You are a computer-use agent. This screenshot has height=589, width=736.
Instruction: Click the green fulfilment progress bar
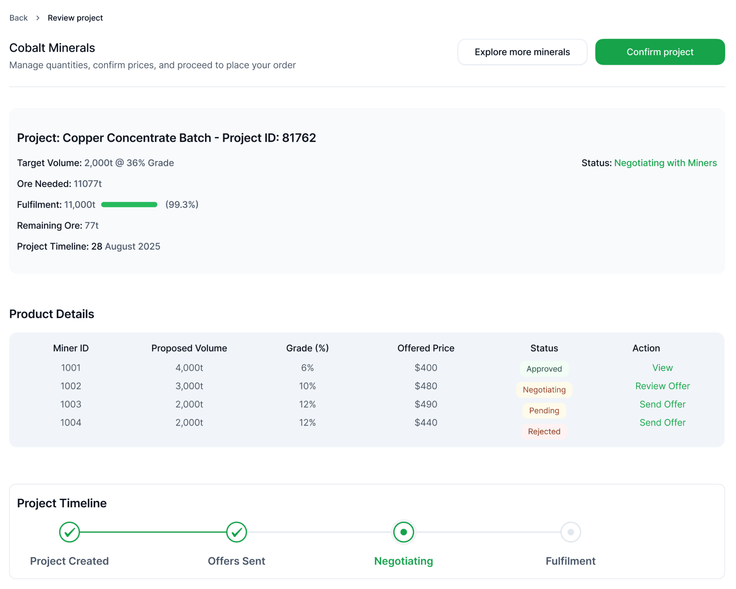tap(129, 205)
